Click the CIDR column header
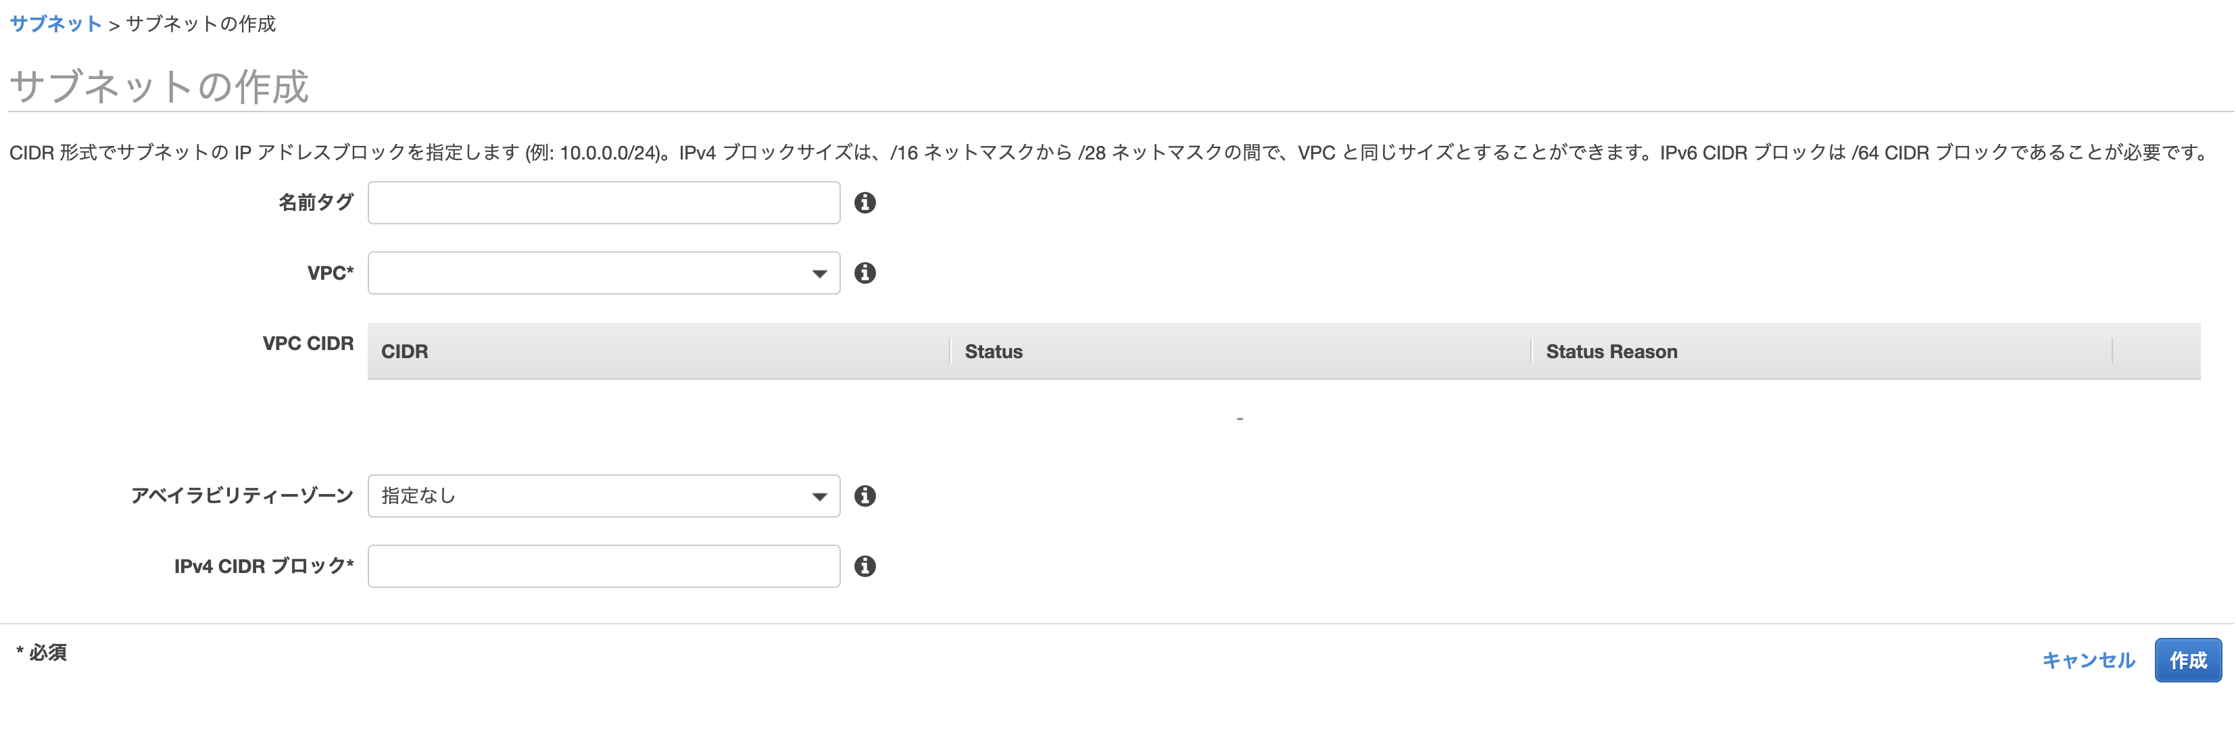The width and height of the screenshot is (2236, 746). click(659, 351)
